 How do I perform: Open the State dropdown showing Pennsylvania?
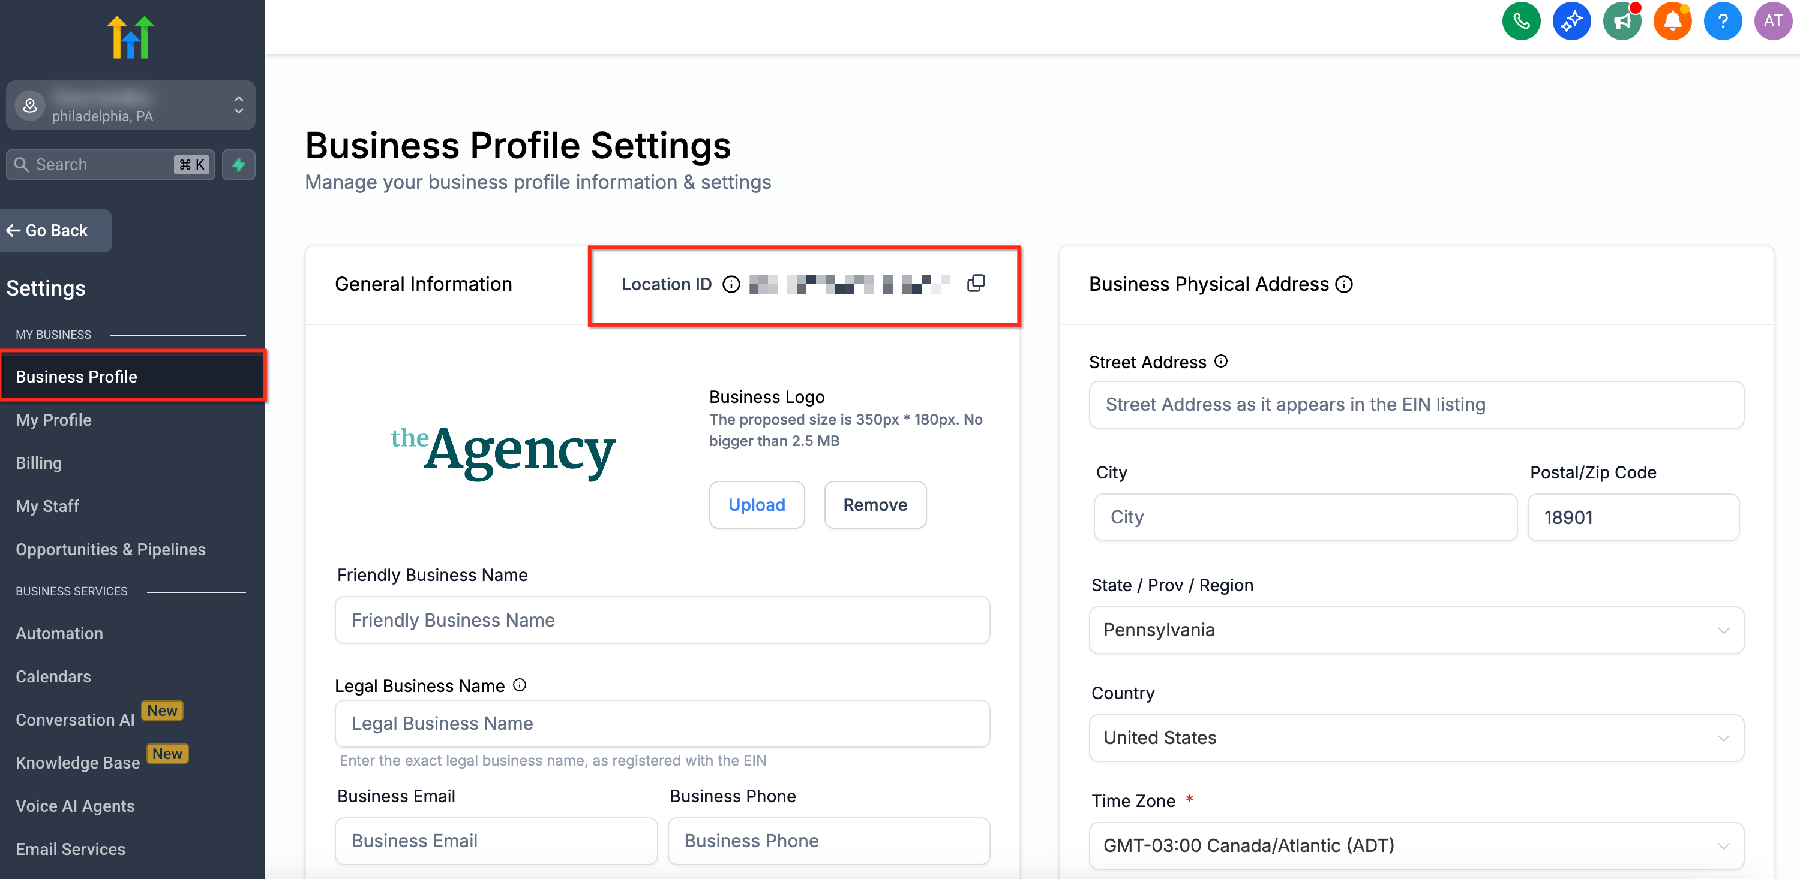click(x=1415, y=630)
